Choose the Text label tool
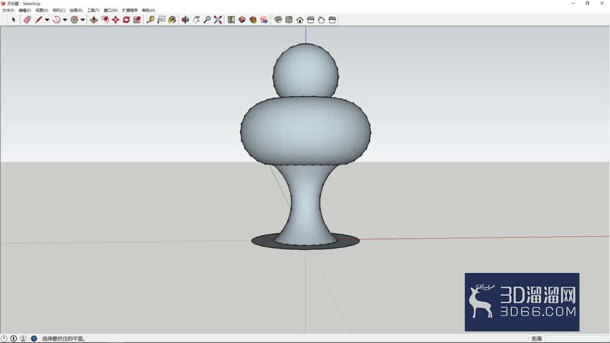 pos(161,20)
